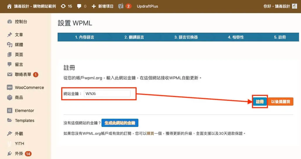301x159 pixels.
Task: Follow the 購買 link
Action: [150, 134]
